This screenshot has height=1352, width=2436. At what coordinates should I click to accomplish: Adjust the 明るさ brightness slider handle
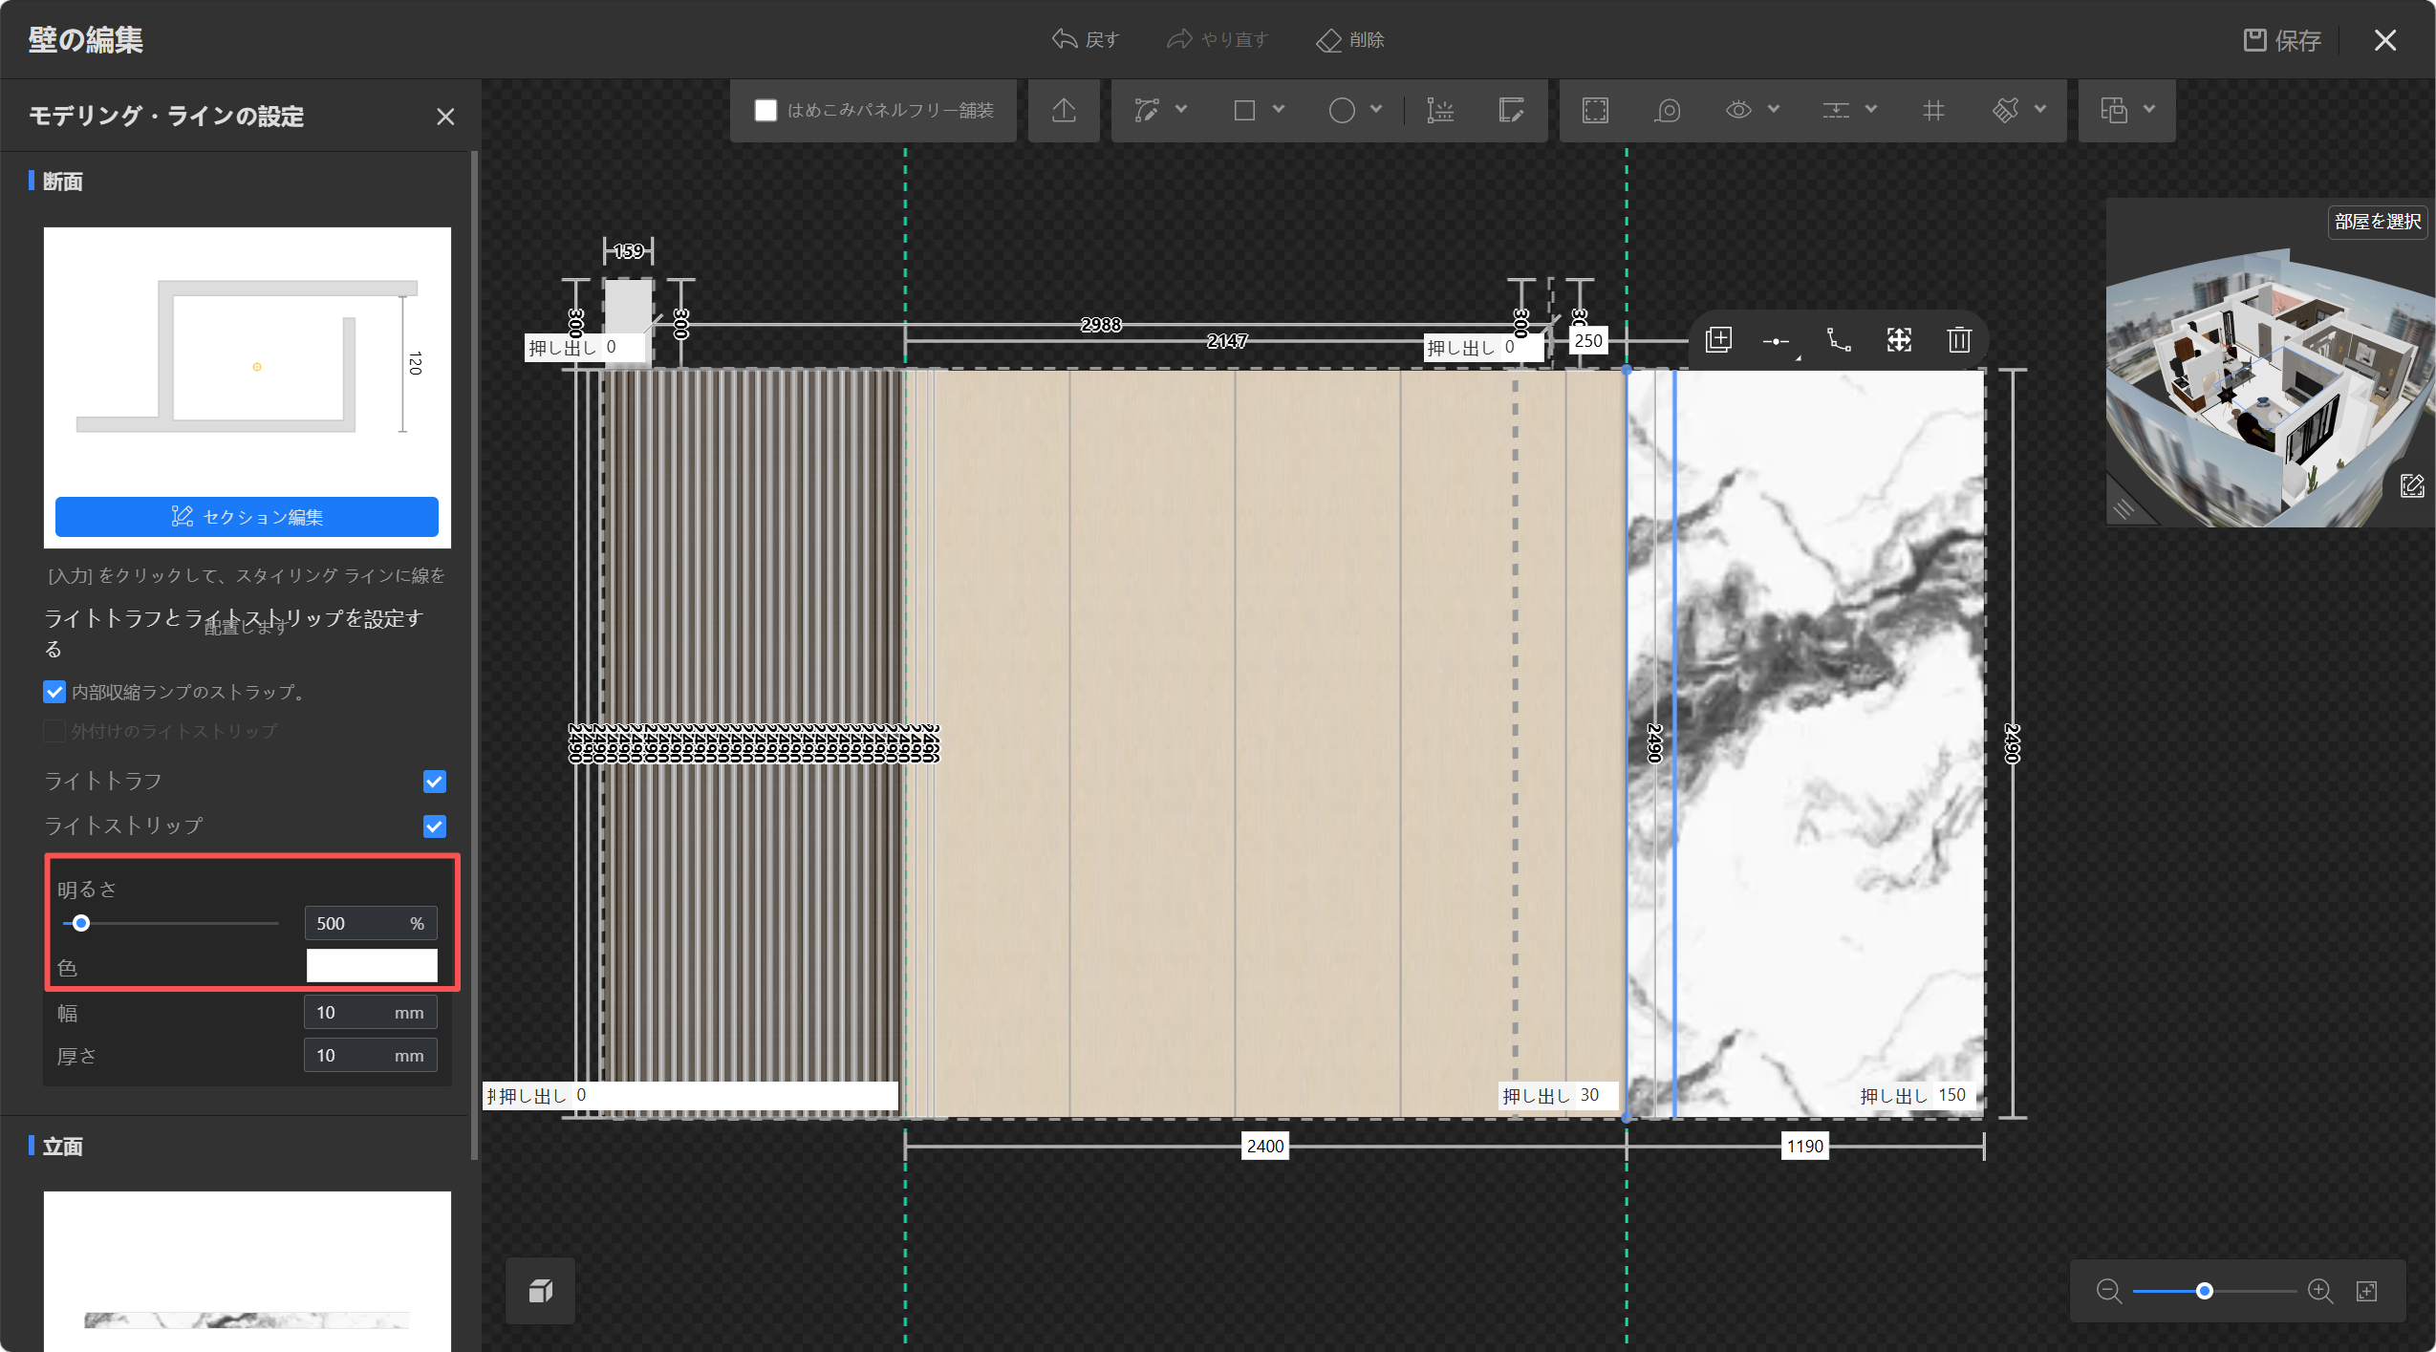click(81, 923)
